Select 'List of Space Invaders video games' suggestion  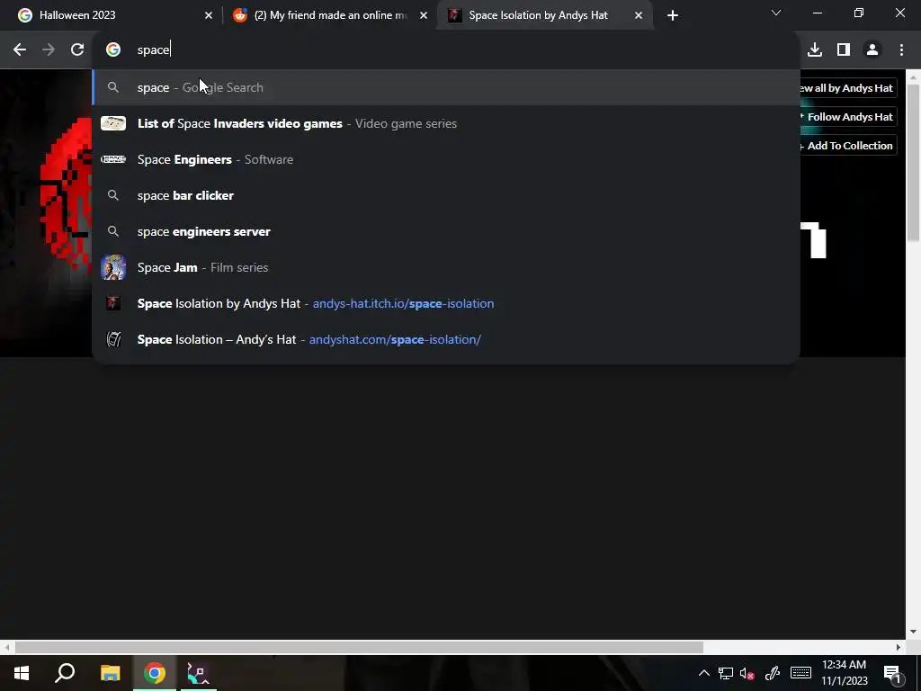coord(446,123)
